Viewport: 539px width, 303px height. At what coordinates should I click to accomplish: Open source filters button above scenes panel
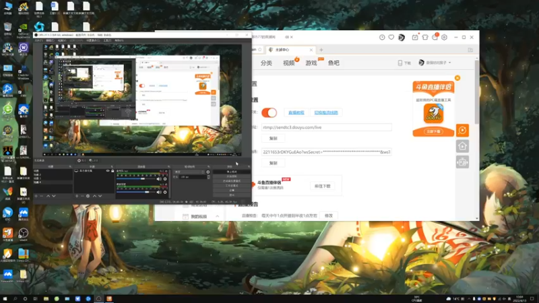click(x=94, y=160)
